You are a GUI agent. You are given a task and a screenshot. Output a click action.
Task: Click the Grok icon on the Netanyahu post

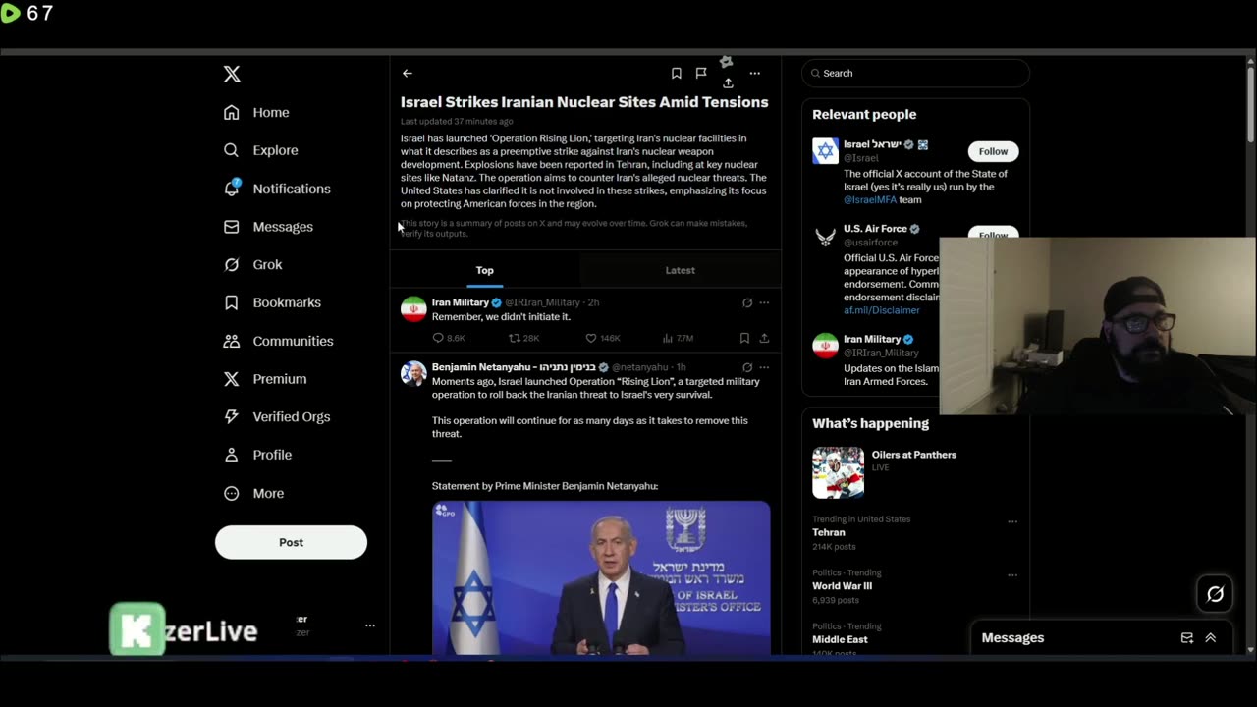(747, 367)
